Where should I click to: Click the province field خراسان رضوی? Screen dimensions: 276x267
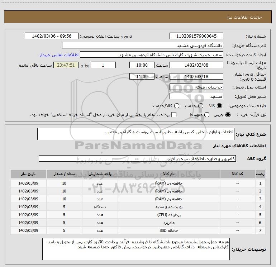pos(196,87)
